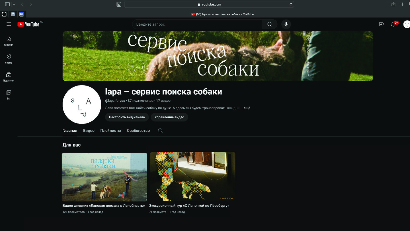Click the Notion extension icon

coord(119,4)
